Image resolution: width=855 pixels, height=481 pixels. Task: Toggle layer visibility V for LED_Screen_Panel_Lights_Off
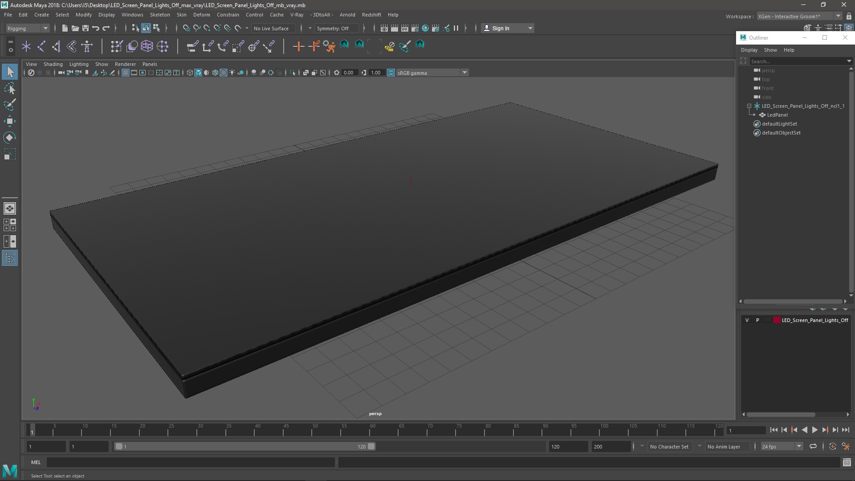pyautogui.click(x=747, y=320)
